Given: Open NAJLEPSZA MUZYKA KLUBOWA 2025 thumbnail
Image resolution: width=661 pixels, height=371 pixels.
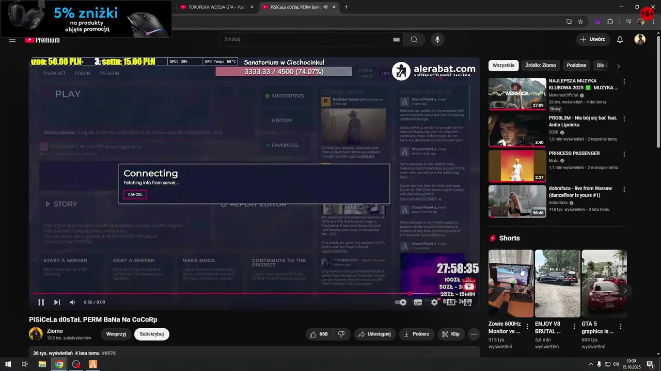Looking at the screenshot, I should (517, 94).
